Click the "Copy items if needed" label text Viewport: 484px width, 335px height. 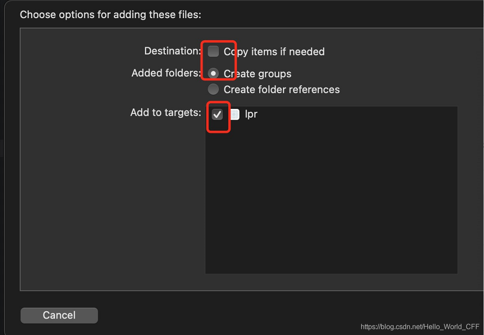point(274,52)
